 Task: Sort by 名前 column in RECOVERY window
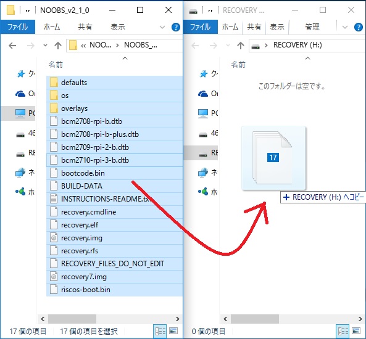238,65
